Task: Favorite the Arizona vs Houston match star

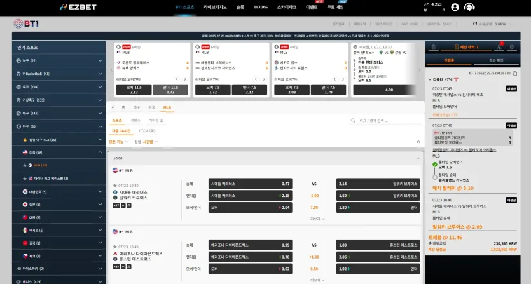Action: coord(115,247)
